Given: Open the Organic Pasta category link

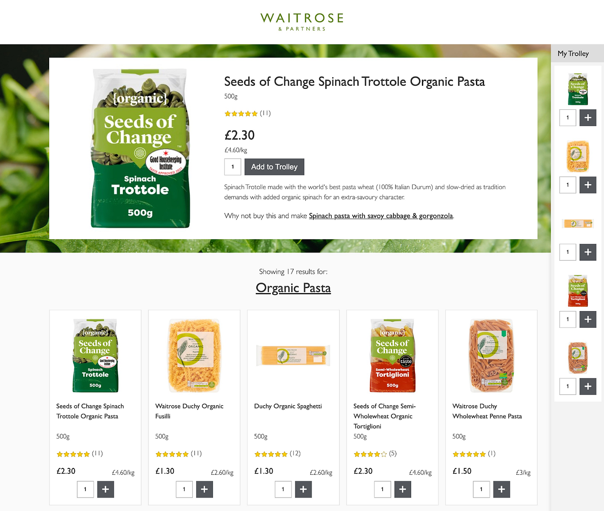Looking at the screenshot, I should 293,288.
